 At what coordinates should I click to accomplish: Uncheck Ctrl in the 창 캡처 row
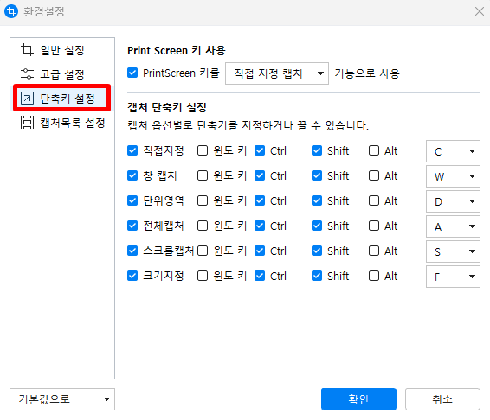point(260,175)
